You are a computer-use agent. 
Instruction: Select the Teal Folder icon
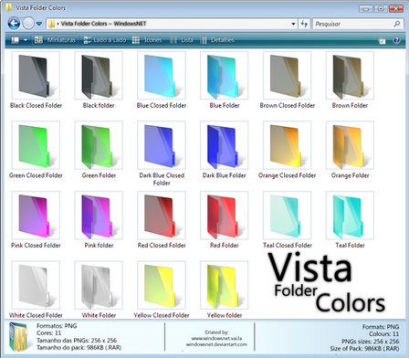[x=350, y=216]
